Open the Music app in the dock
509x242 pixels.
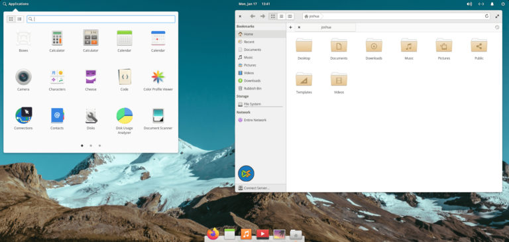point(246,234)
